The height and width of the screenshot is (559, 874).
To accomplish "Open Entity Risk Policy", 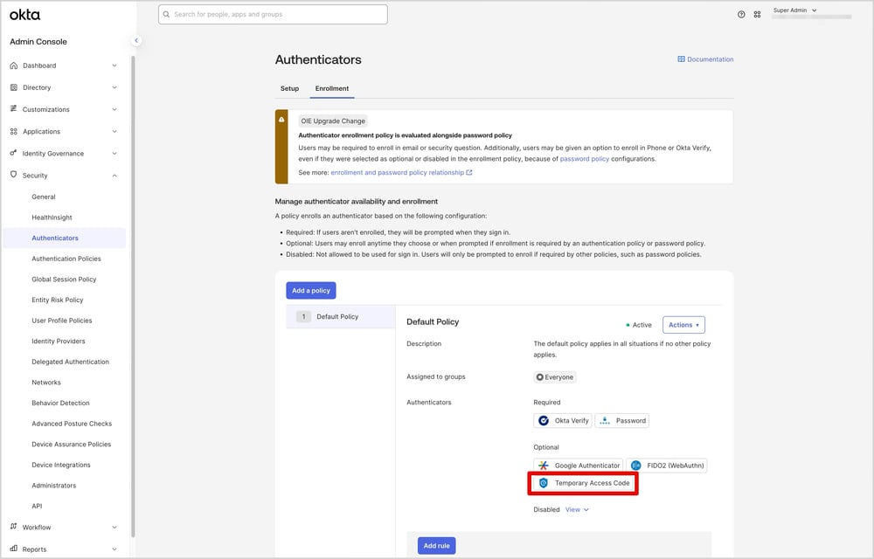I will pyautogui.click(x=58, y=300).
